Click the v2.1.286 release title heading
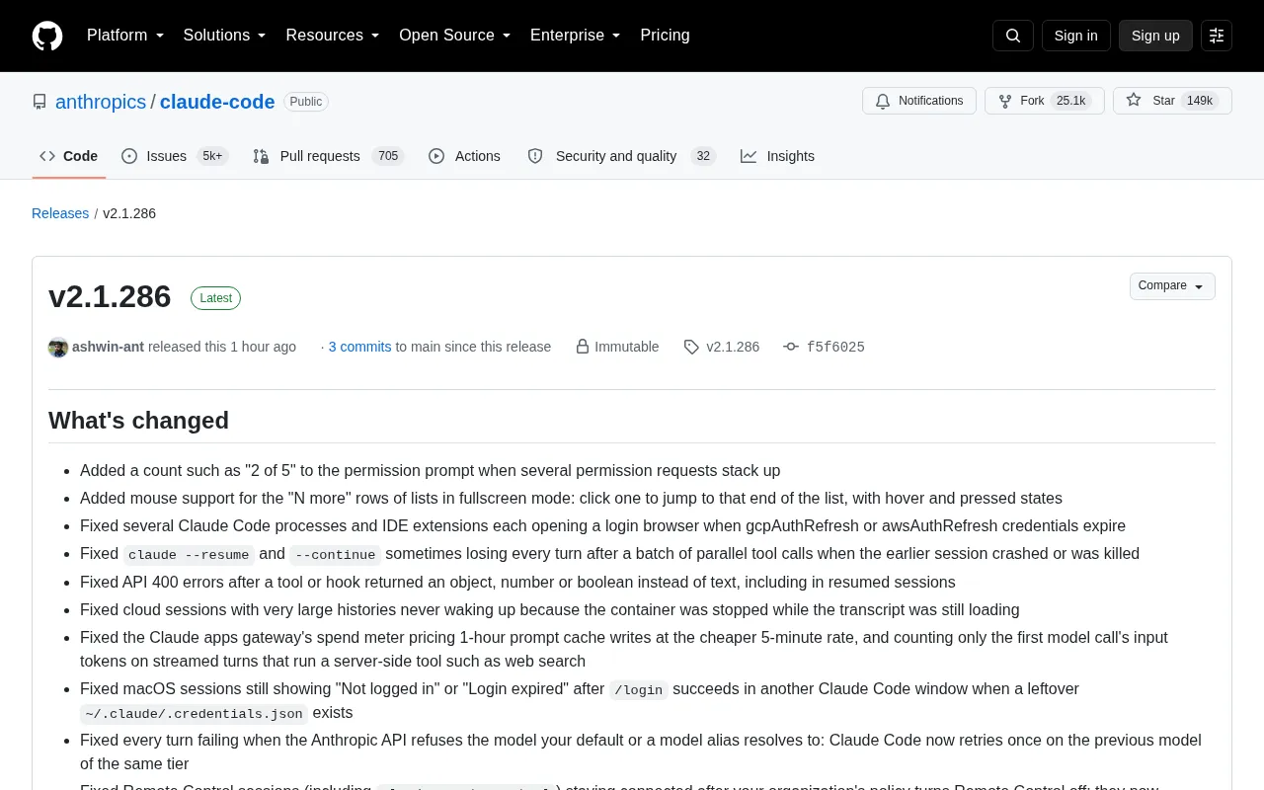 tap(110, 296)
